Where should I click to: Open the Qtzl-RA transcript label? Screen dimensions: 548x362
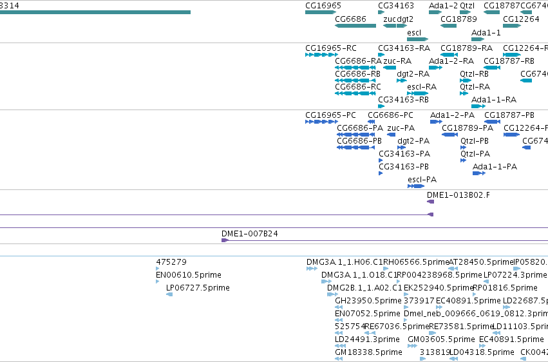coord(475,87)
